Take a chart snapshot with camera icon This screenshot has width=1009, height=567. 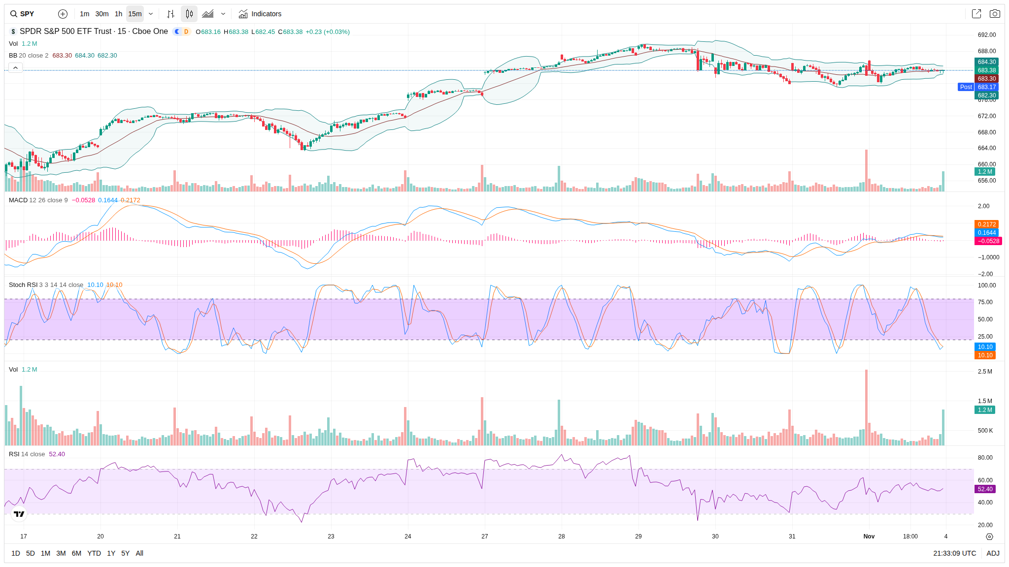coord(995,14)
